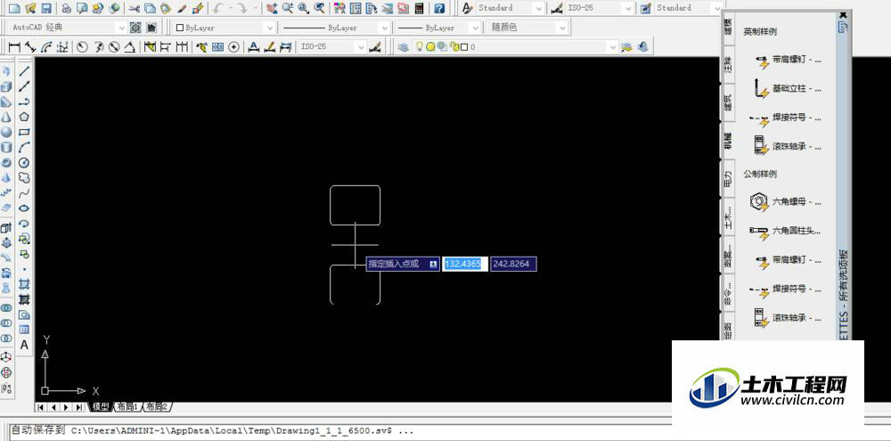Open the text style Standard dropdown
Viewport: 891px width, 441px height.
tap(511, 9)
